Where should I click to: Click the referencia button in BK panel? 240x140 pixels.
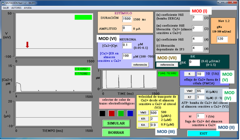(x=167, y=65)
